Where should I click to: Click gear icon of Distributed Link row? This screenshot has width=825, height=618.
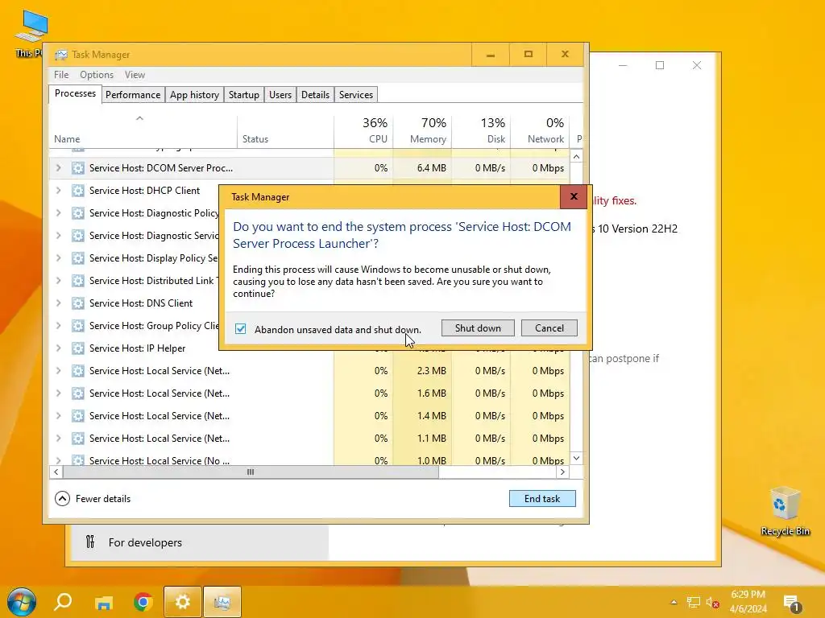click(x=78, y=281)
